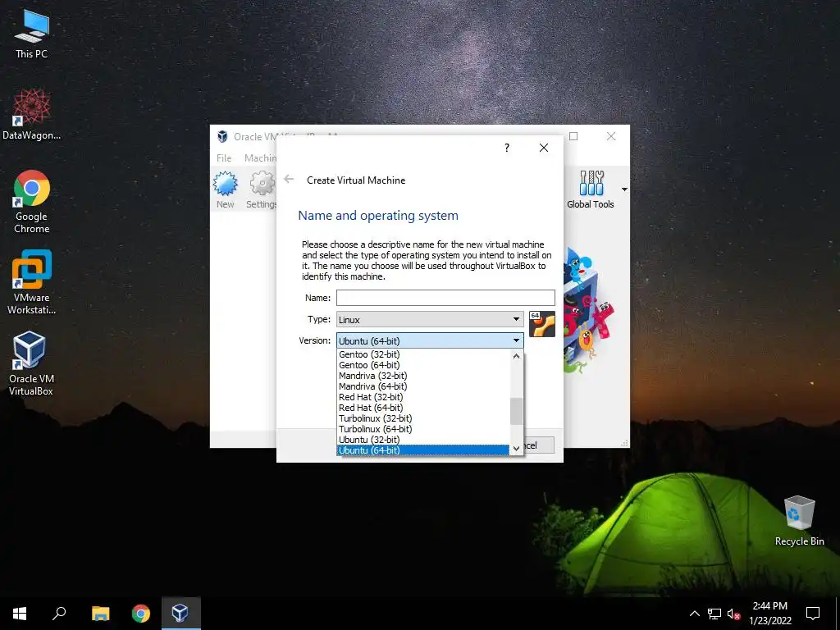The width and height of the screenshot is (840, 630).
Task: Open File Explorer from taskbar
Action: 100,614
